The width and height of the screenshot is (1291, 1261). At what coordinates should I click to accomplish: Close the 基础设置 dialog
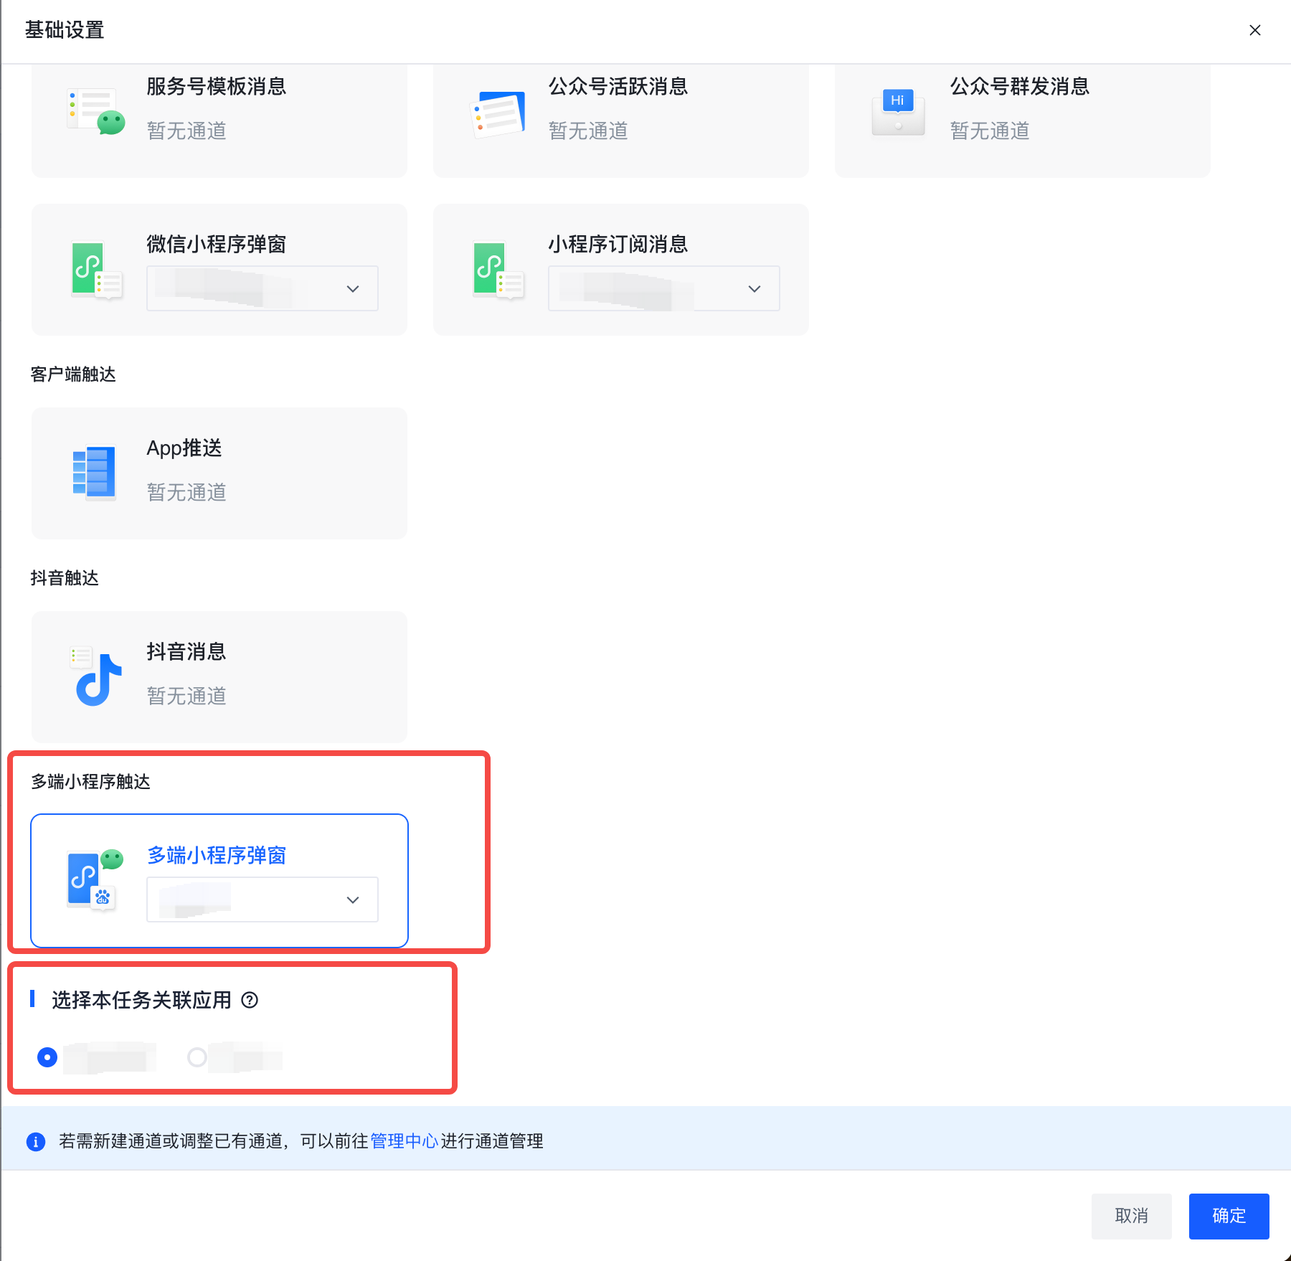tap(1254, 30)
